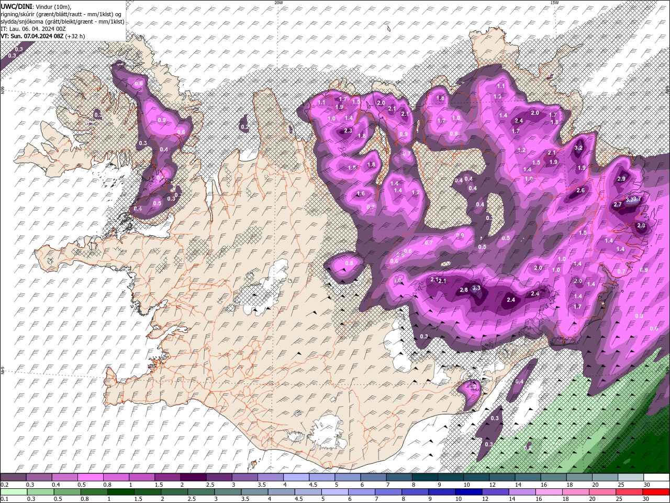Click the 'UWC/DINI' title text
This screenshot has height=503, width=670.
[17, 6]
